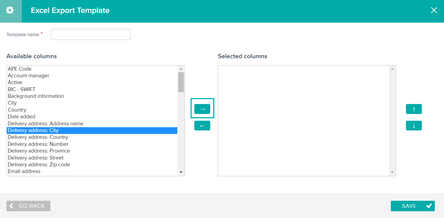Select the plain 'City' list item
444x218 pixels.
point(92,103)
